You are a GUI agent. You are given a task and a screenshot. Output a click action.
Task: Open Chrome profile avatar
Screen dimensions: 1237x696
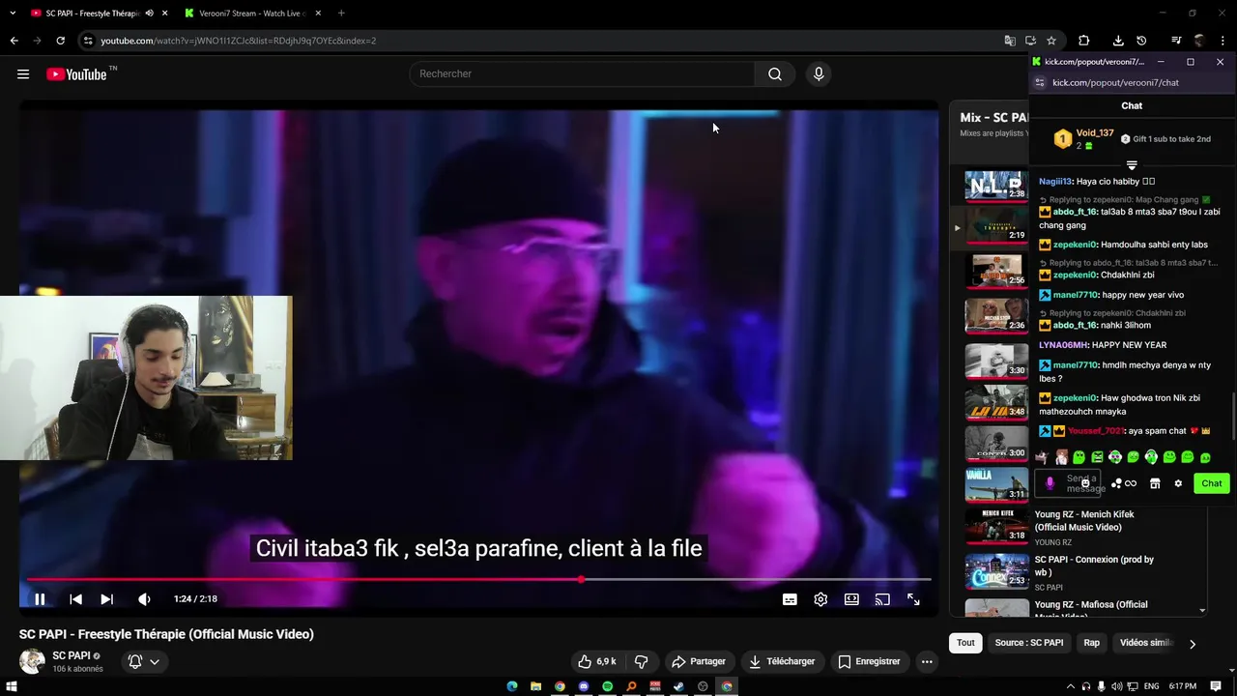click(x=1199, y=41)
